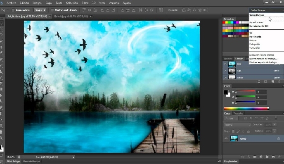The width and height of the screenshot is (284, 164).
Task: Choose Pintura workspace from list
Action: 253,40
